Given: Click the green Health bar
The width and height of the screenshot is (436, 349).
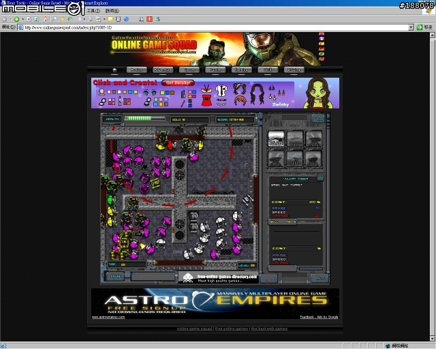Looking at the screenshot, I should click(144, 119).
